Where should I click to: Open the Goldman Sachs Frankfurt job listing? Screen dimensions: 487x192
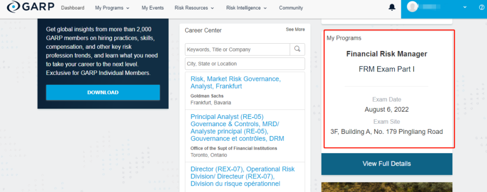235,82
